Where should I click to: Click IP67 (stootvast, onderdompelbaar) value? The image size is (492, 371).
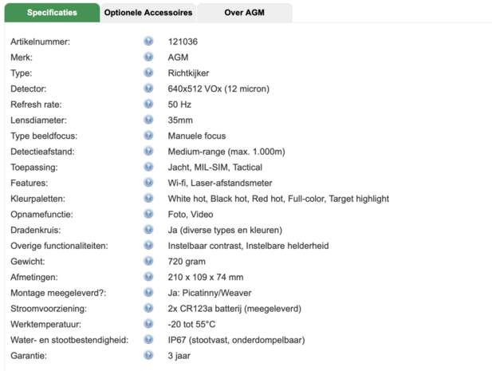pyautogui.click(x=236, y=340)
